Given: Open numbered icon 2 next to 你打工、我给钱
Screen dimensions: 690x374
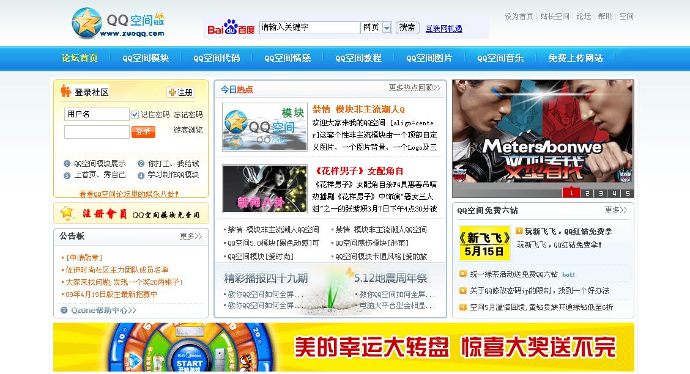Looking at the screenshot, I should (141, 164).
